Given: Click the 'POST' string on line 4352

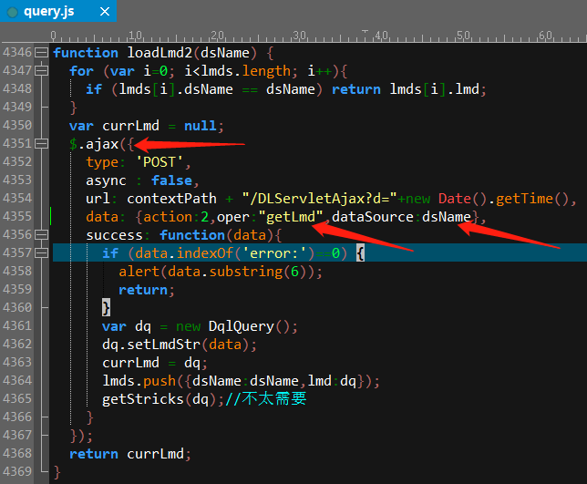Looking at the screenshot, I should point(160,162).
